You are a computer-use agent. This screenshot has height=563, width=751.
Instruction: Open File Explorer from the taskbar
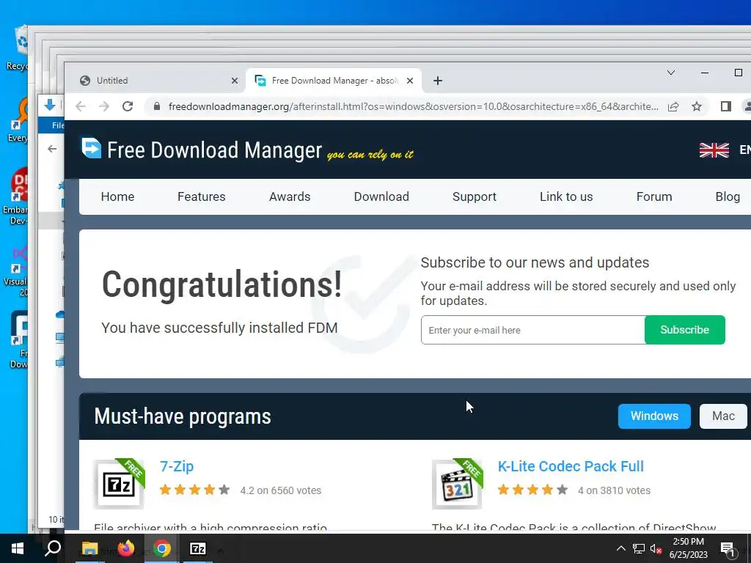[89, 548]
